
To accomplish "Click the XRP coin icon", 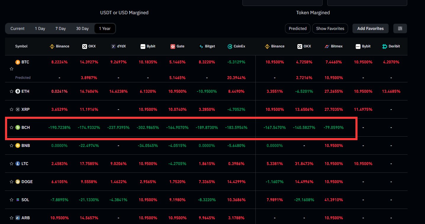I will (18, 109).
